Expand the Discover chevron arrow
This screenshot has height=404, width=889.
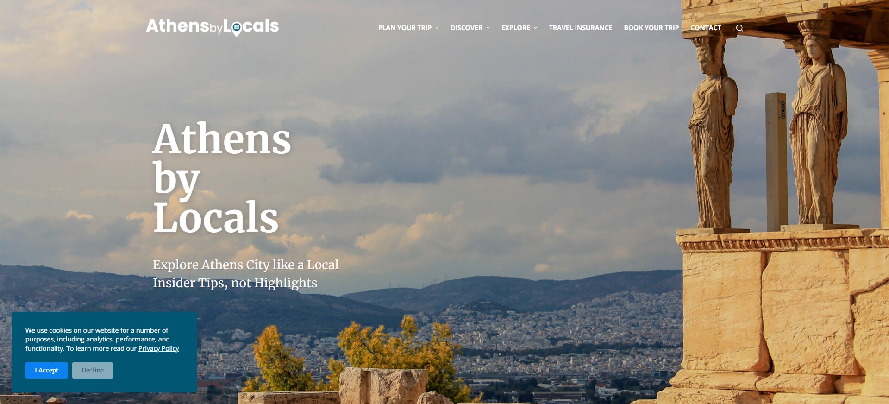tap(488, 28)
